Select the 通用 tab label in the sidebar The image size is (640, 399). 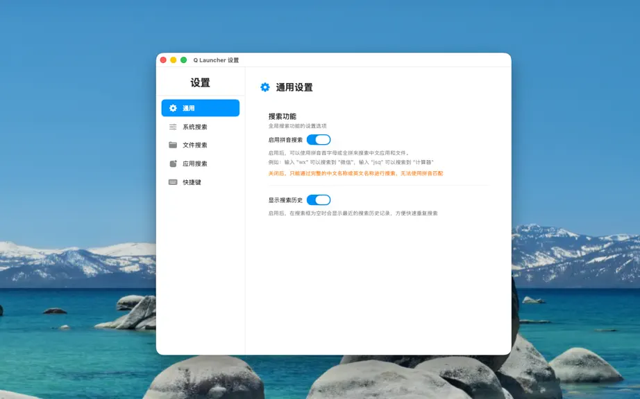[189, 108]
